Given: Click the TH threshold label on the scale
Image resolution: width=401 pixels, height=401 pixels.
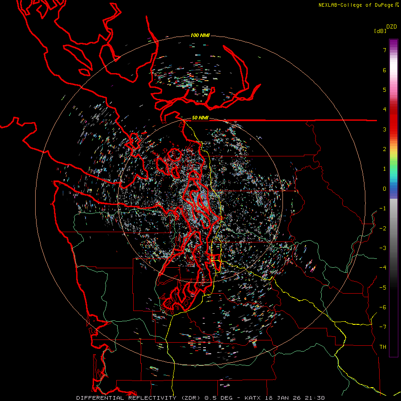Looking at the screenshot, I should pyautogui.click(x=383, y=347).
